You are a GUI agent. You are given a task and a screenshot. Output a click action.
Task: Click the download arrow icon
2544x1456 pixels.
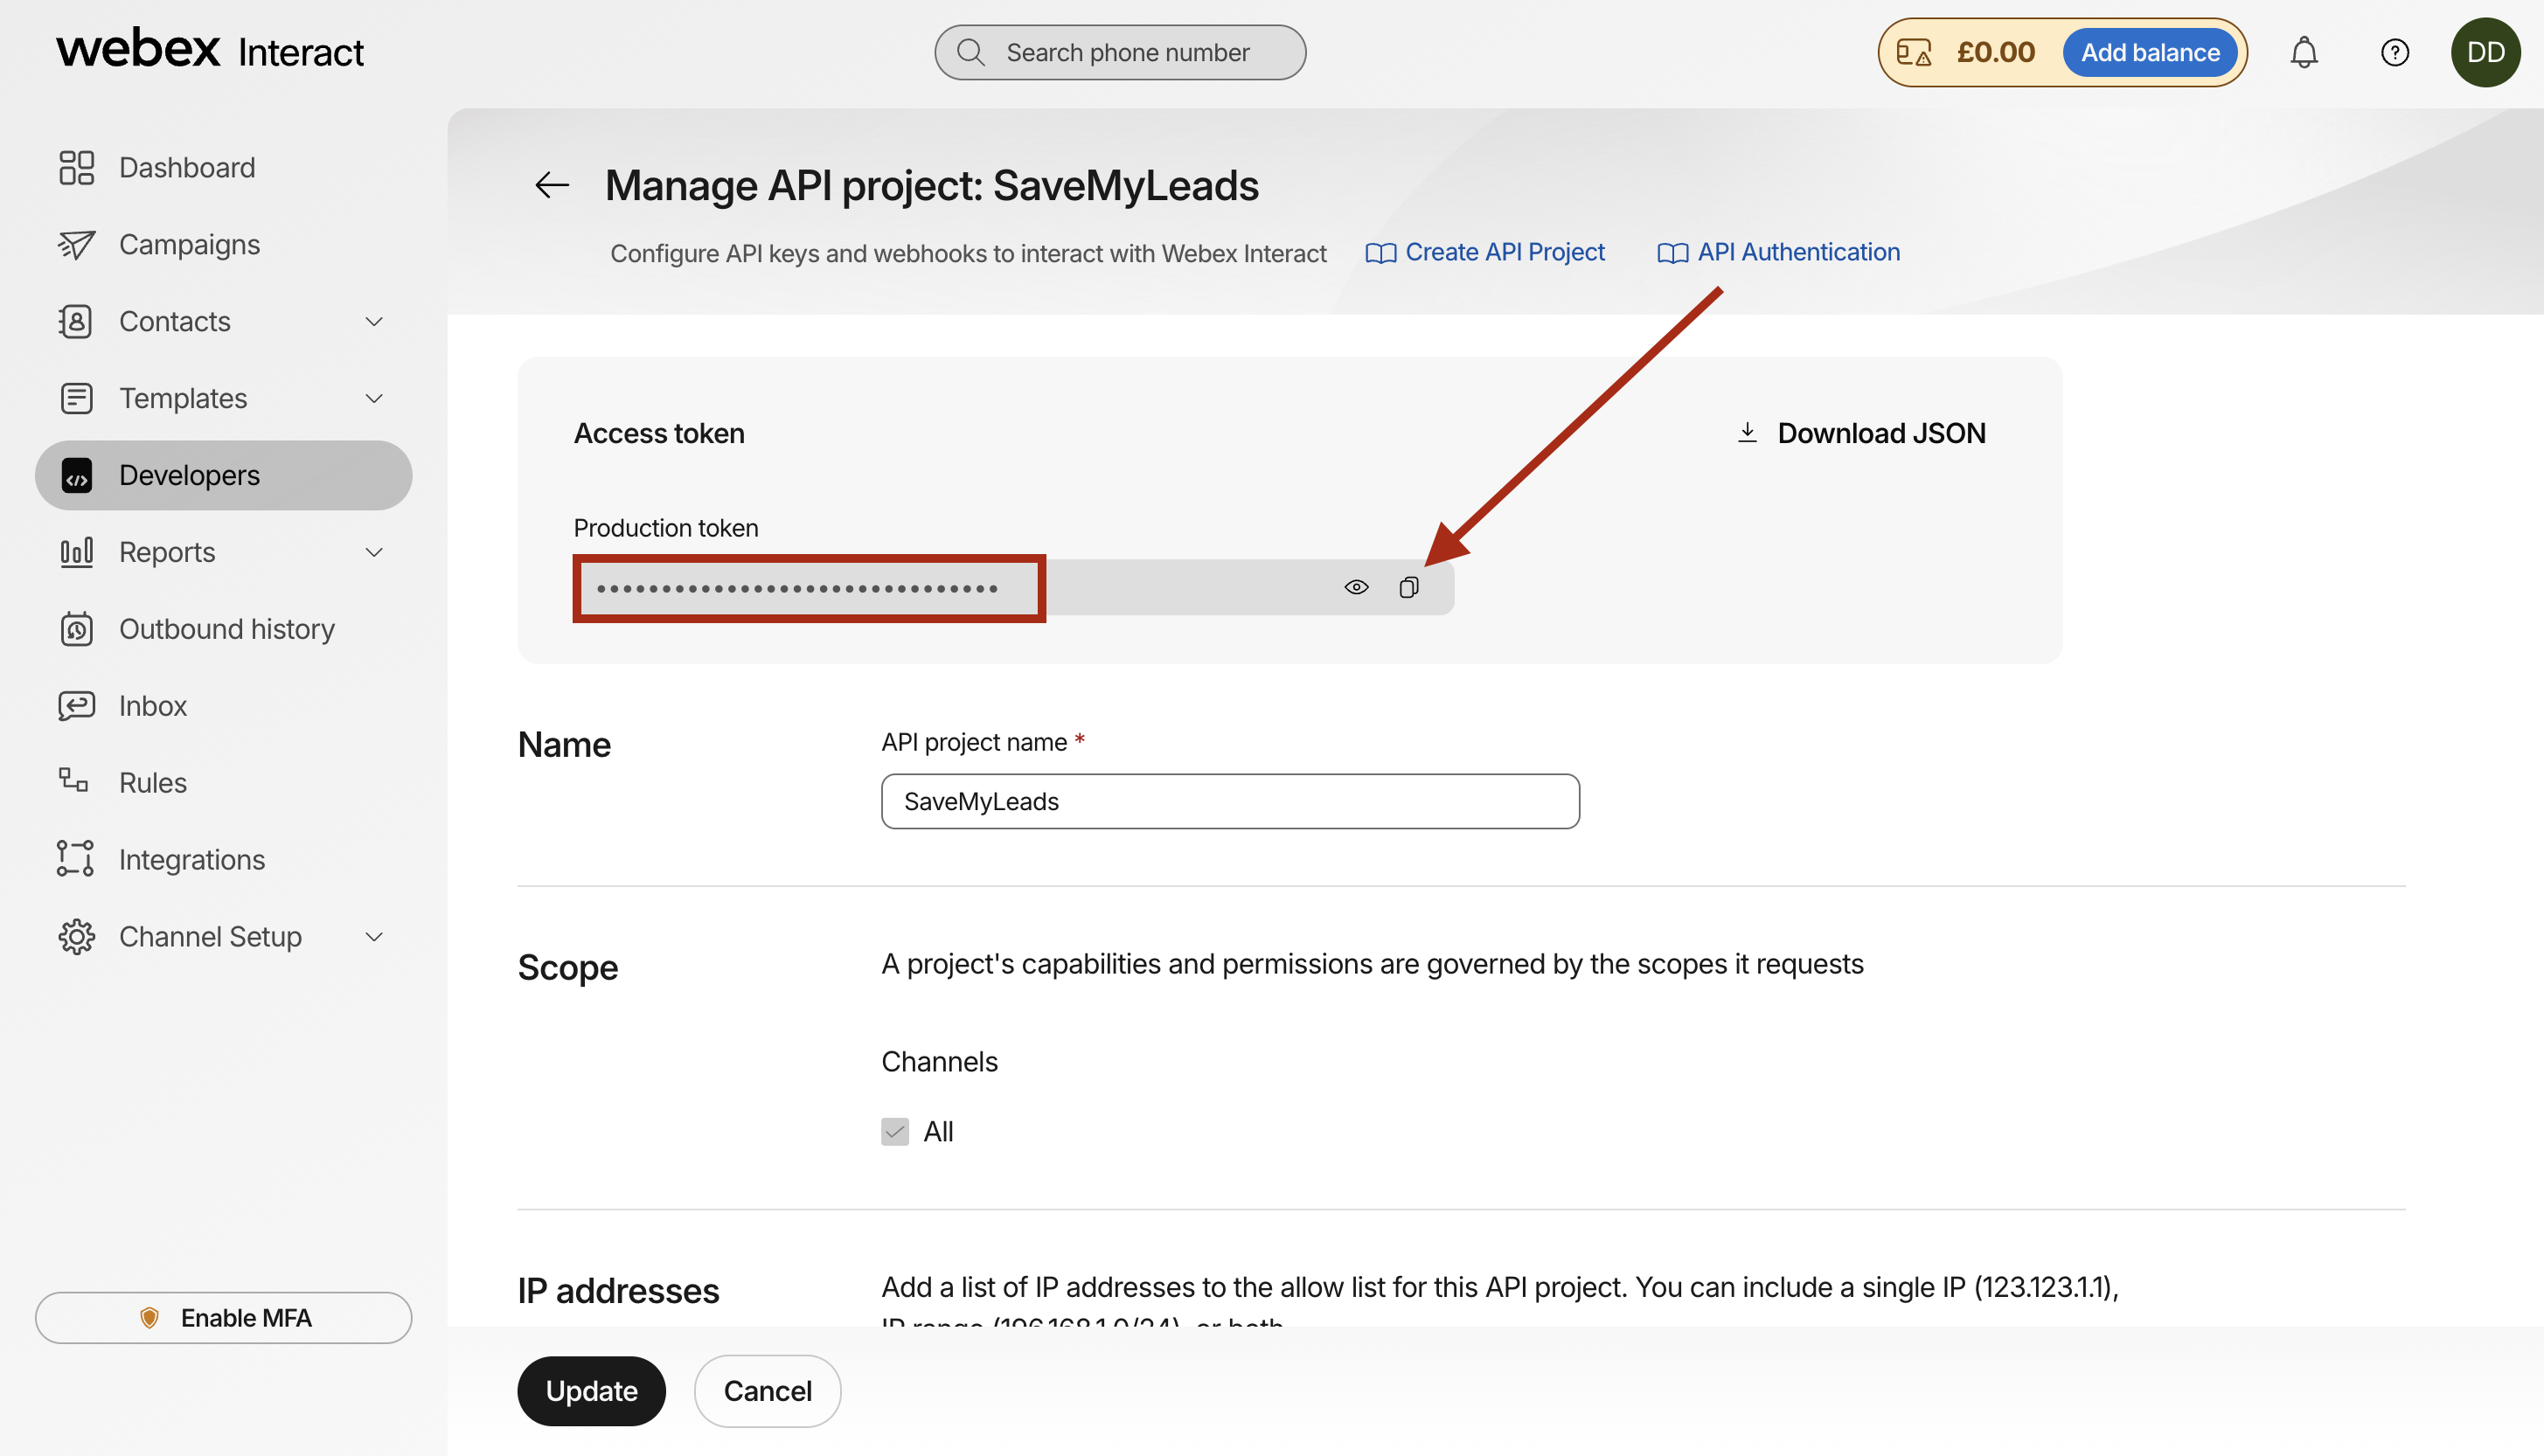tap(1747, 432)
